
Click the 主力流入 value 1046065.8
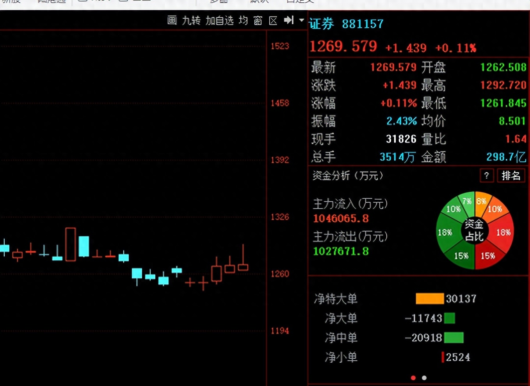point(341,218)
